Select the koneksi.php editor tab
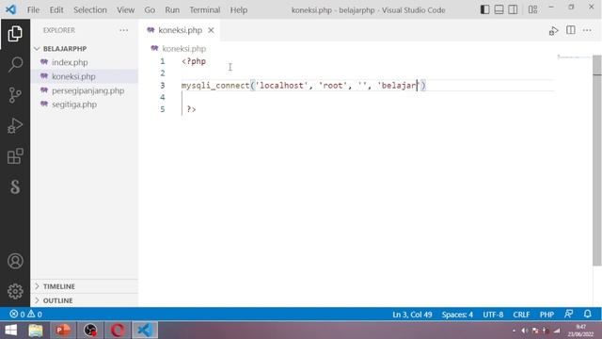 click(x=180, y=30)
